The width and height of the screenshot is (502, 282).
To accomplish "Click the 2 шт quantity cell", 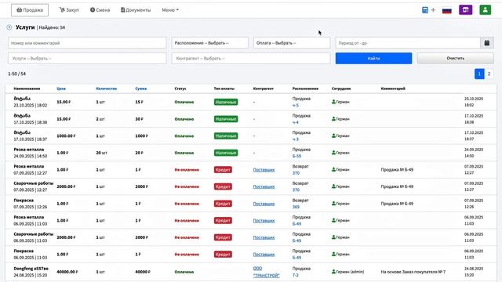I will [100, 119].
